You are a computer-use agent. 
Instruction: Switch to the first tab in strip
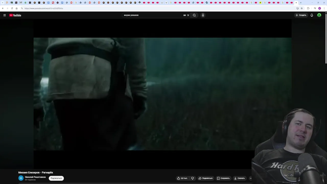7,3
